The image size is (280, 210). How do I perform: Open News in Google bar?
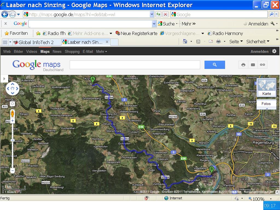[x=57, y=51]
